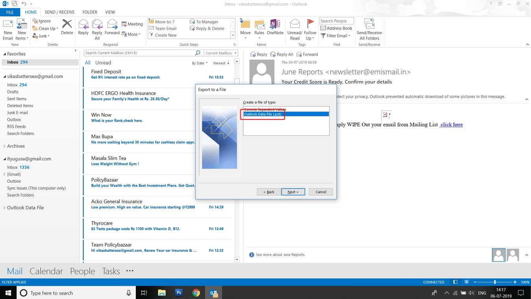Collapse the ribbon with the arrow

[527, 45]
